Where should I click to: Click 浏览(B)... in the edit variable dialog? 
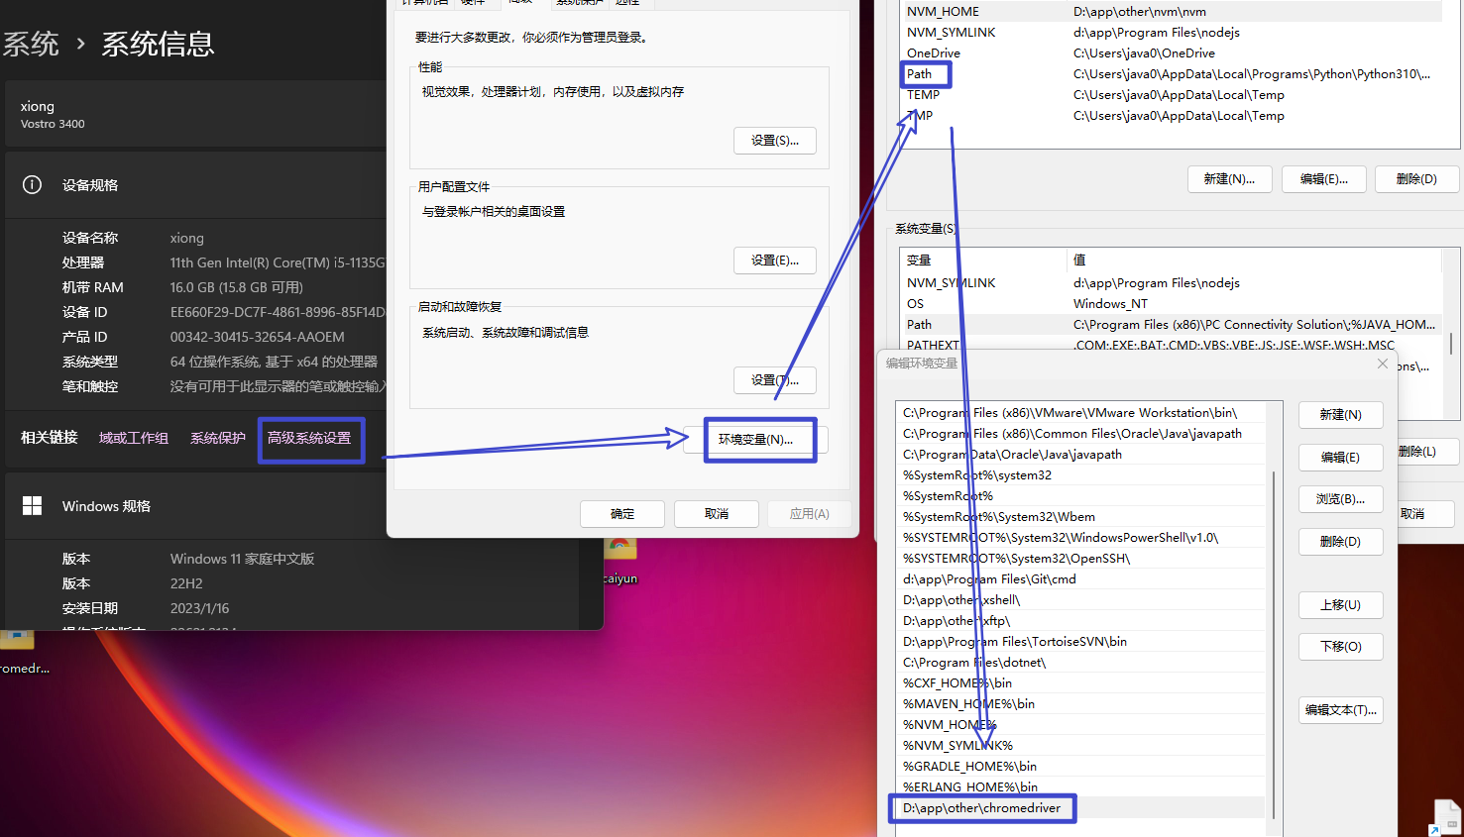(x=1340, y=499)
